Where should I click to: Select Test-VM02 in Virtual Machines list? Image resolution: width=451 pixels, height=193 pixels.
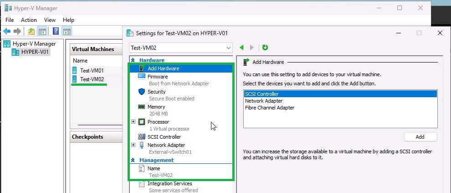(92, 79)
